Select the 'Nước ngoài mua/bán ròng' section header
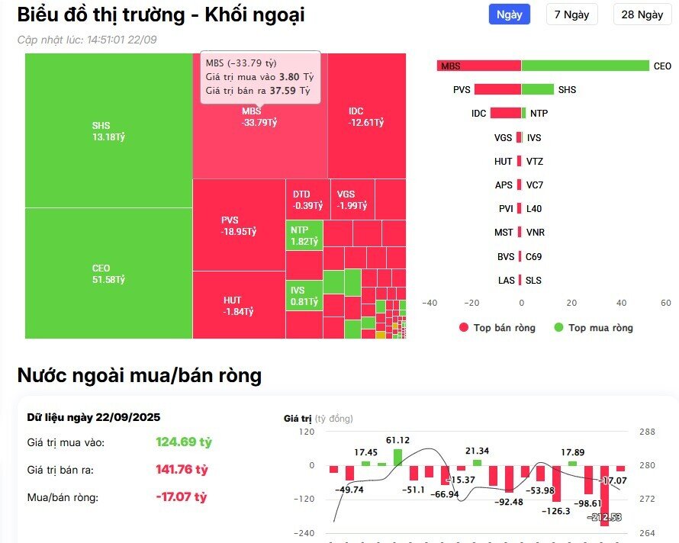This screenshot has height=543, width=679. [140, 375]
